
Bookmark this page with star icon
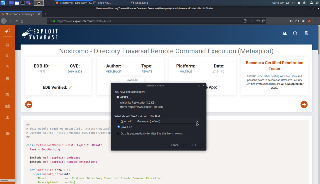[263, 21]
